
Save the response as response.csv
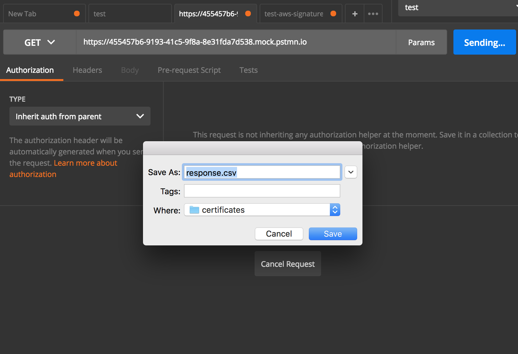(x=333, y=233)
